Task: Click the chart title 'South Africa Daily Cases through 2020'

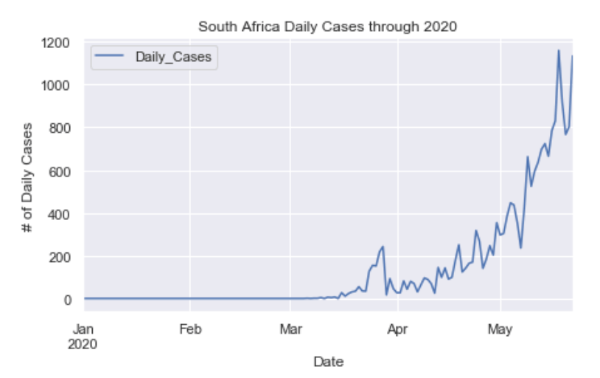Action: pyautogui.click(x=328, y=27)
